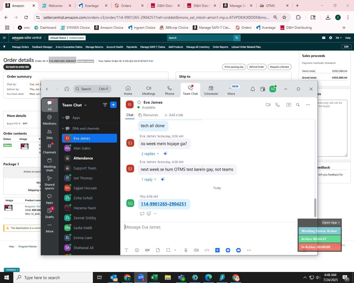
Task: Click Open App in status widget
Action: 331,222
